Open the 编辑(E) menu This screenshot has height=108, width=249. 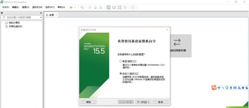click(15, 7)
